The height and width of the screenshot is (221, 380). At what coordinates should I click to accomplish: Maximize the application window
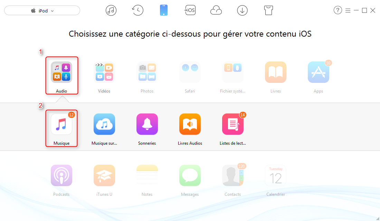tap(364, 10)
